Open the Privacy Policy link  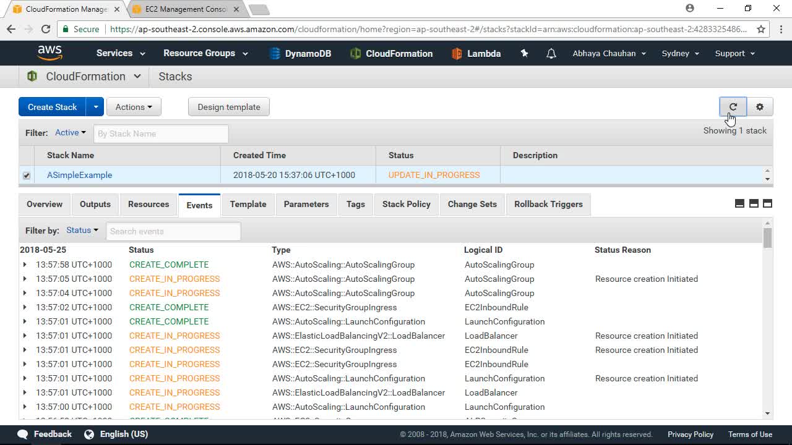[691, 434]
